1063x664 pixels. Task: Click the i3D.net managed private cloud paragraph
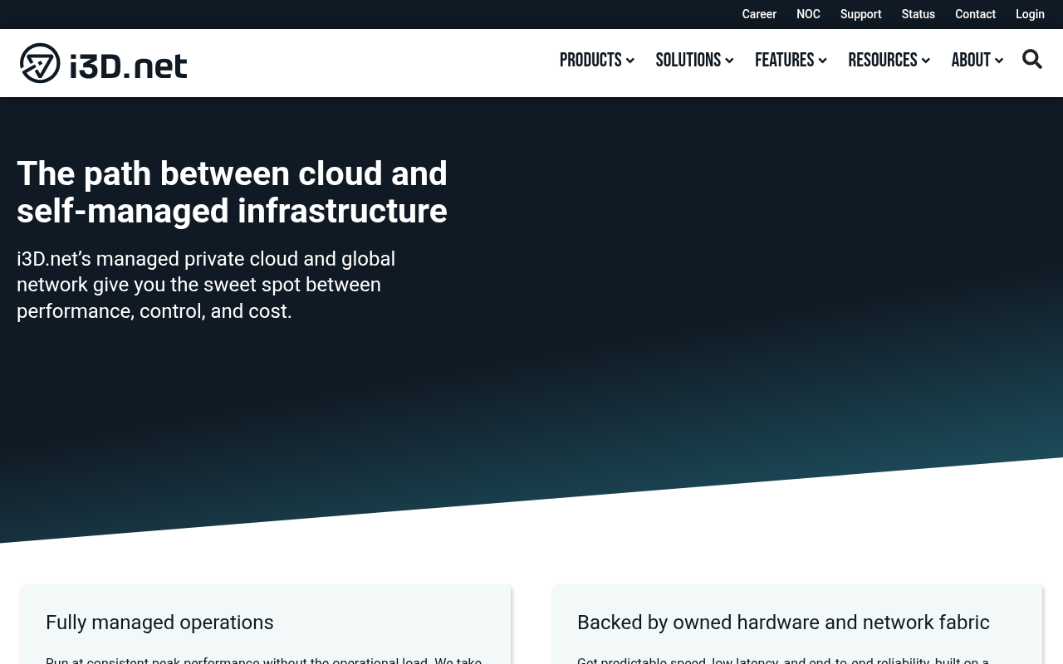coord(206,285)
